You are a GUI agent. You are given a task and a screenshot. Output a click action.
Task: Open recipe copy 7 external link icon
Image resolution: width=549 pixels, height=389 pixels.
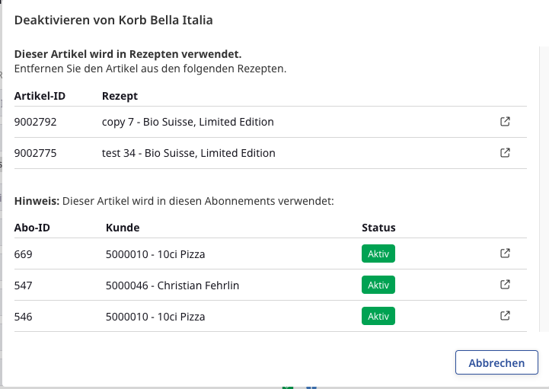tap(504, 122)
